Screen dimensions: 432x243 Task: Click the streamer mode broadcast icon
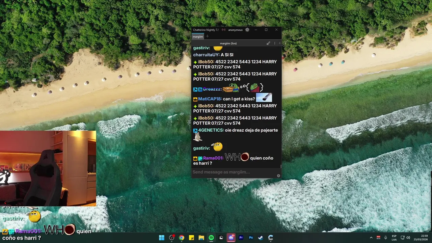[x=223, y=30]
